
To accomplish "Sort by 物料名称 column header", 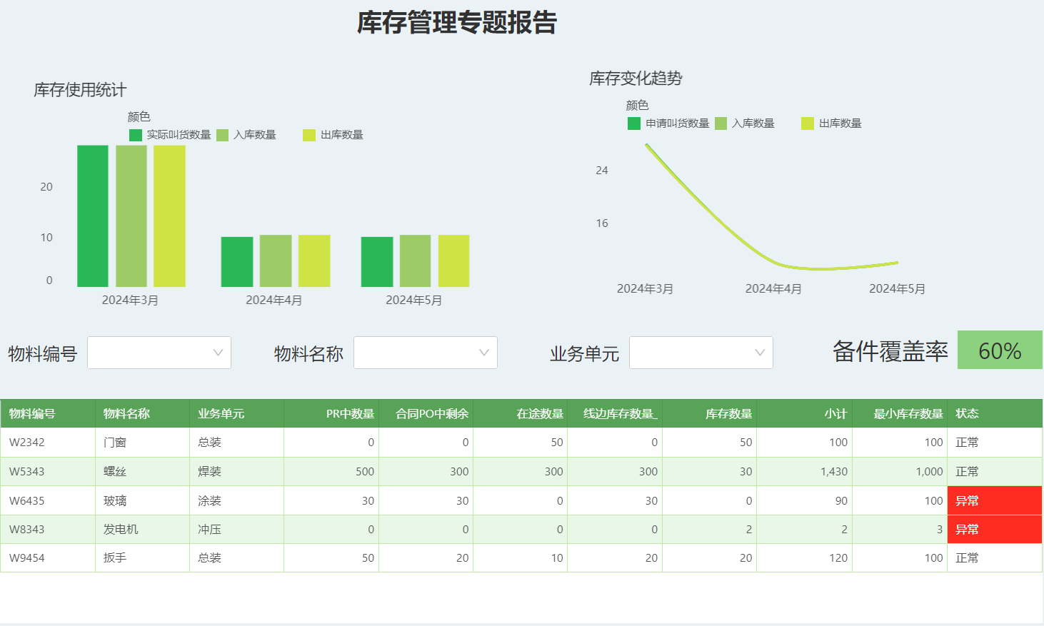I will (142, 413).
